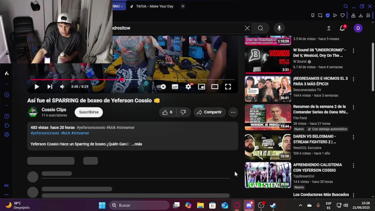
Task: Open the blue #yefersoncossio hashtag link
Action: (x=45, y=133)
